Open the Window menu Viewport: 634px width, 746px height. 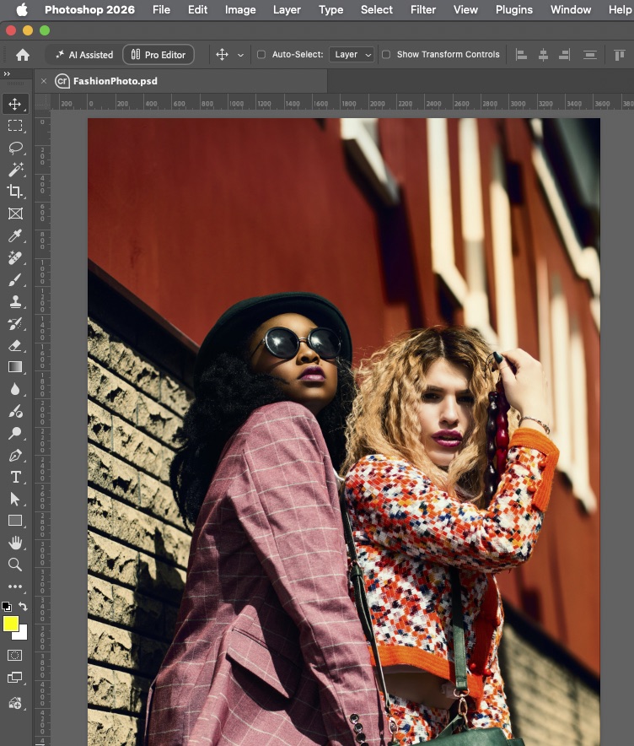point(571,9)
